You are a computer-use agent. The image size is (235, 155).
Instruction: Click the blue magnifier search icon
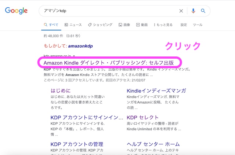(203, 11)
